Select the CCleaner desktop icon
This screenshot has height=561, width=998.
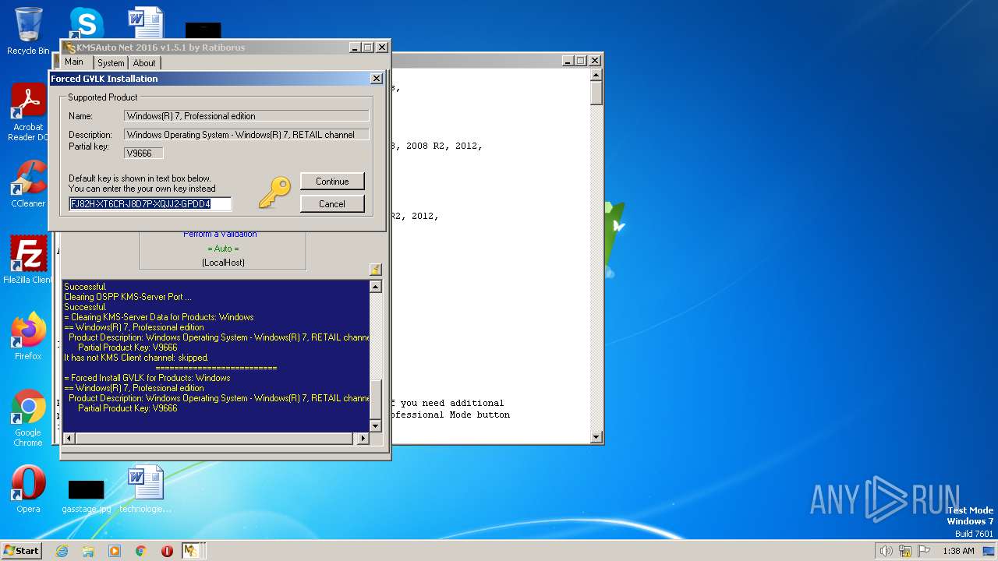click(x=28, y=184)
